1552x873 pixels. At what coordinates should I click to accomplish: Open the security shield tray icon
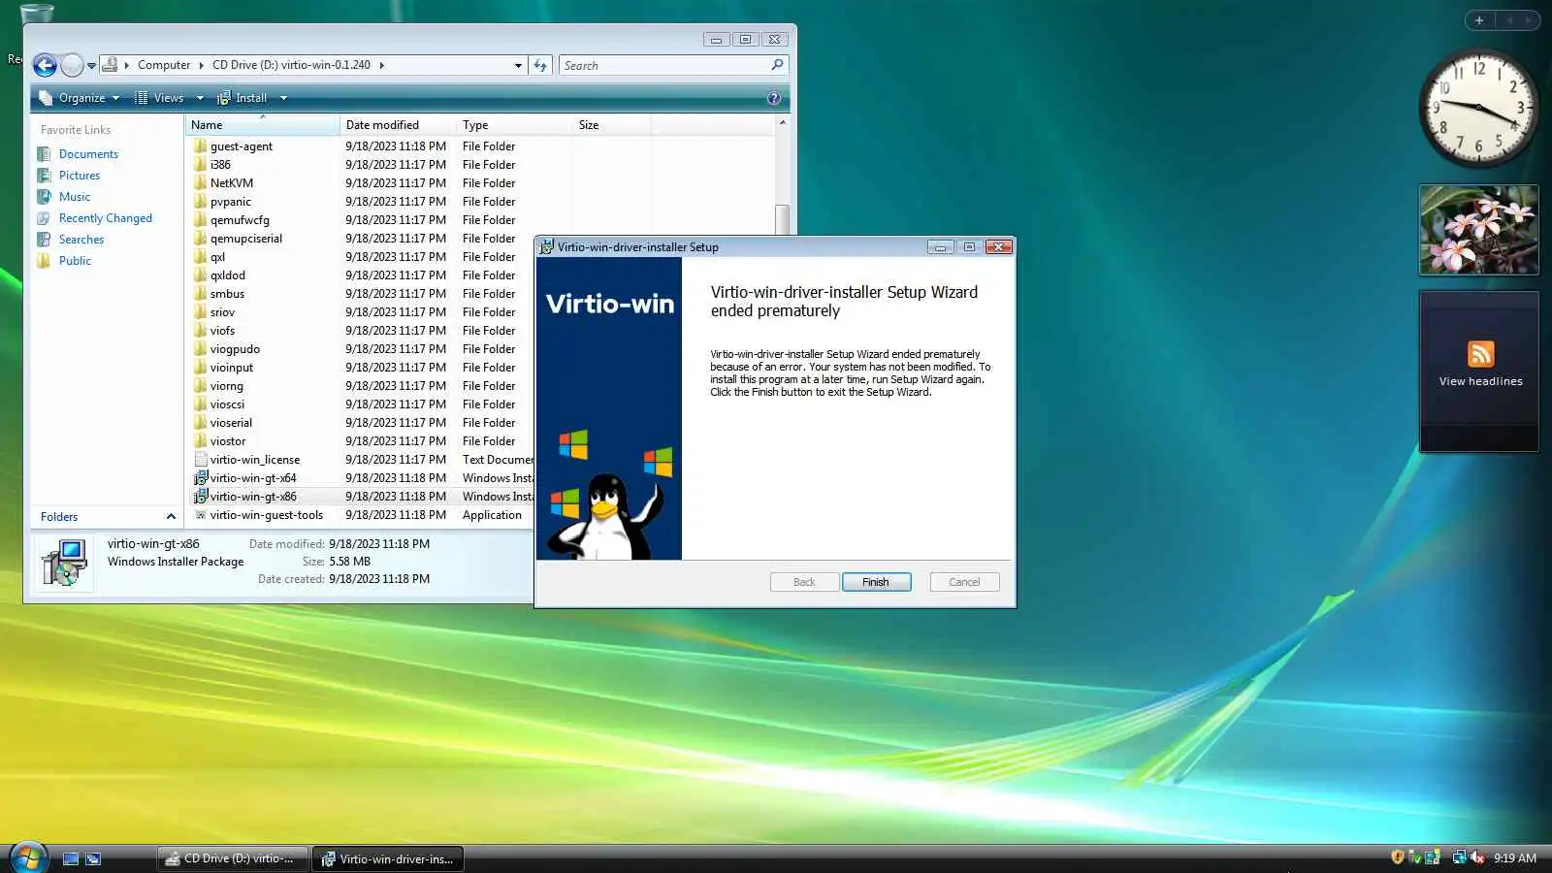[x=1398, y=857]
